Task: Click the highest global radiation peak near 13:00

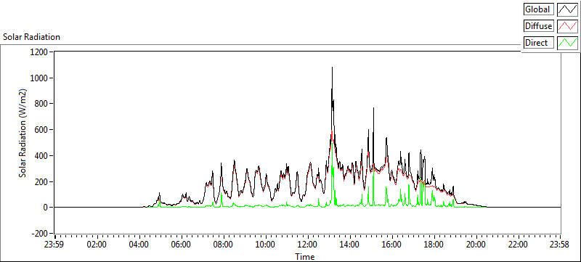Action: pos(332,68)
